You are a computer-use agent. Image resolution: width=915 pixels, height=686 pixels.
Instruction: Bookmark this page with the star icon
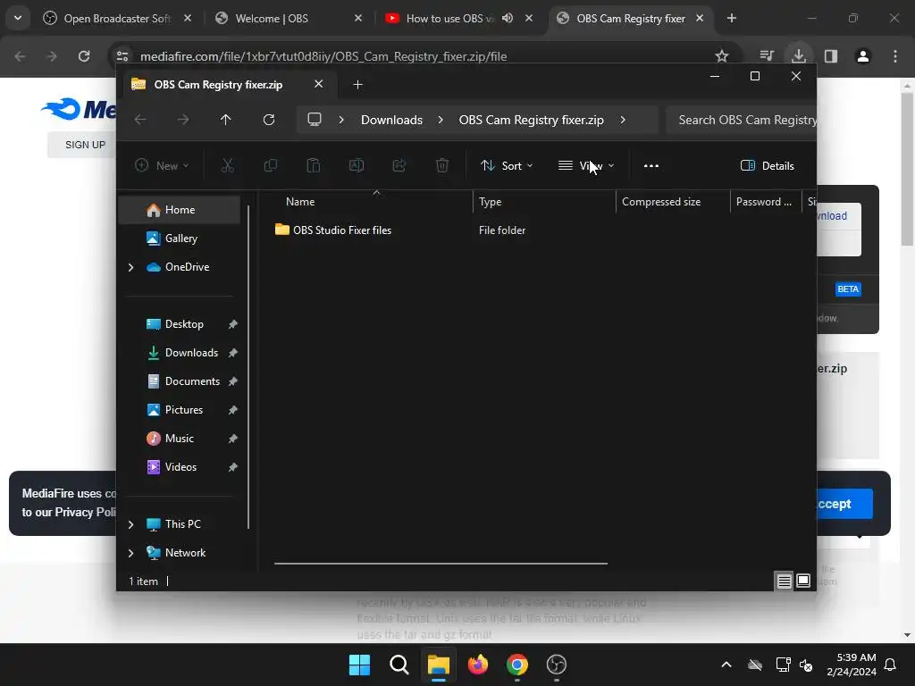[x=722, y=56]
